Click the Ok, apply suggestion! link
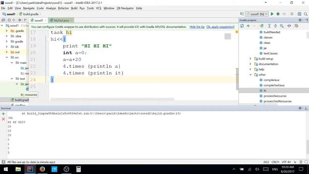Image resolution: width=309 pixels, height=174 pixels. coord(220,27)
